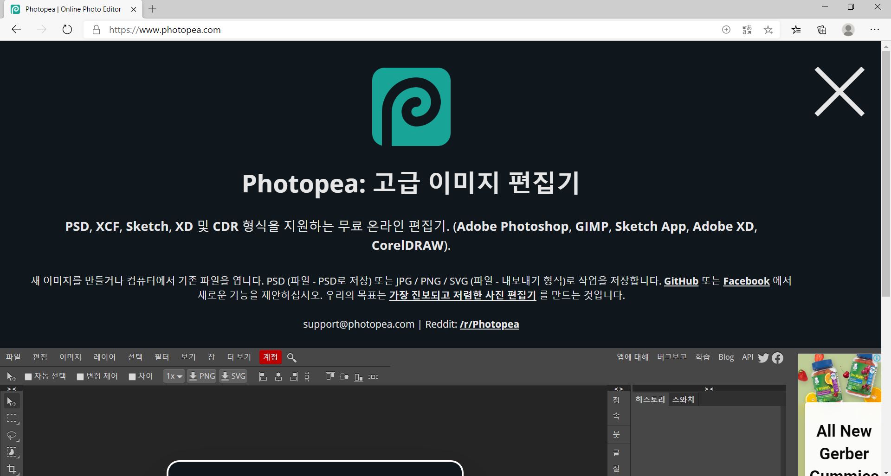The image size is (891, 476).
Task: Click the distribute vertical spacing icon
Action: (x=307, y=377)
